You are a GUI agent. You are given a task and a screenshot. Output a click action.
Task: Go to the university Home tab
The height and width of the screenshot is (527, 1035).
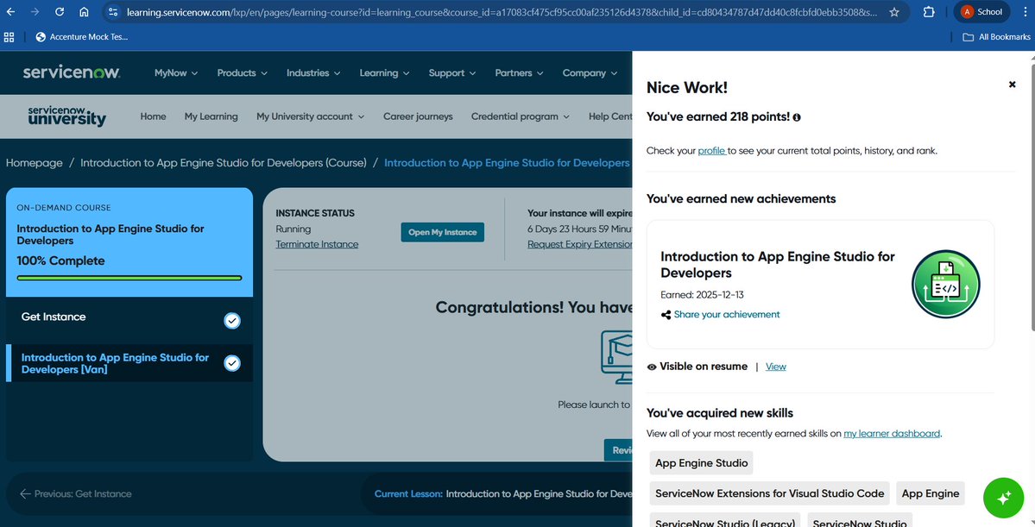click(x=153, y=116)
